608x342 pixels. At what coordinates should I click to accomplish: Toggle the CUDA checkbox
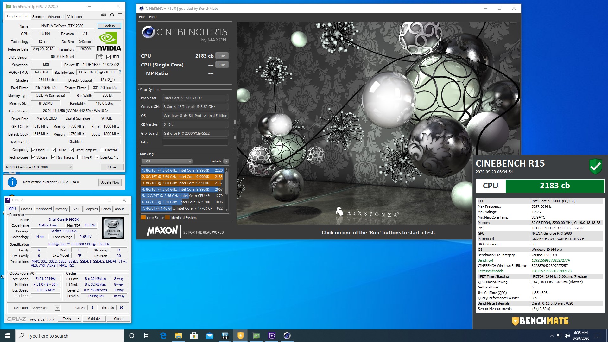coord(54,150)
